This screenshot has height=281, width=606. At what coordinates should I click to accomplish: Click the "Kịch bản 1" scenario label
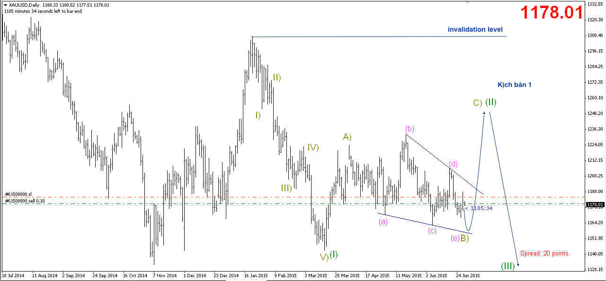click(514, 85)
